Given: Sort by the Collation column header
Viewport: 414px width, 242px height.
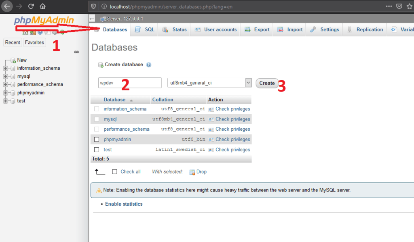Looking at the screenshot, I should [163, 100].
